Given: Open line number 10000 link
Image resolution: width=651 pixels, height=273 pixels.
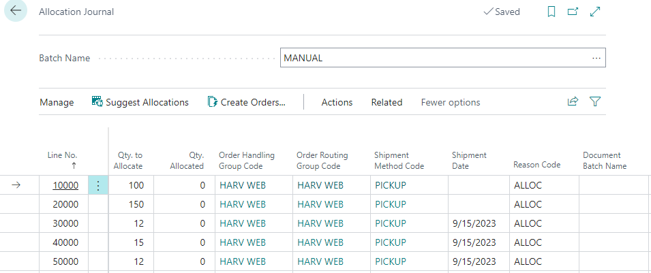Looking at the screenshot, I should [67, 185].
